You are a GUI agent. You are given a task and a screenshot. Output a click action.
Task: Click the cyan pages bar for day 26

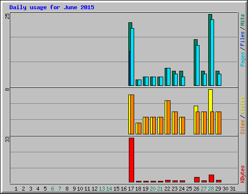pos(198,65)
